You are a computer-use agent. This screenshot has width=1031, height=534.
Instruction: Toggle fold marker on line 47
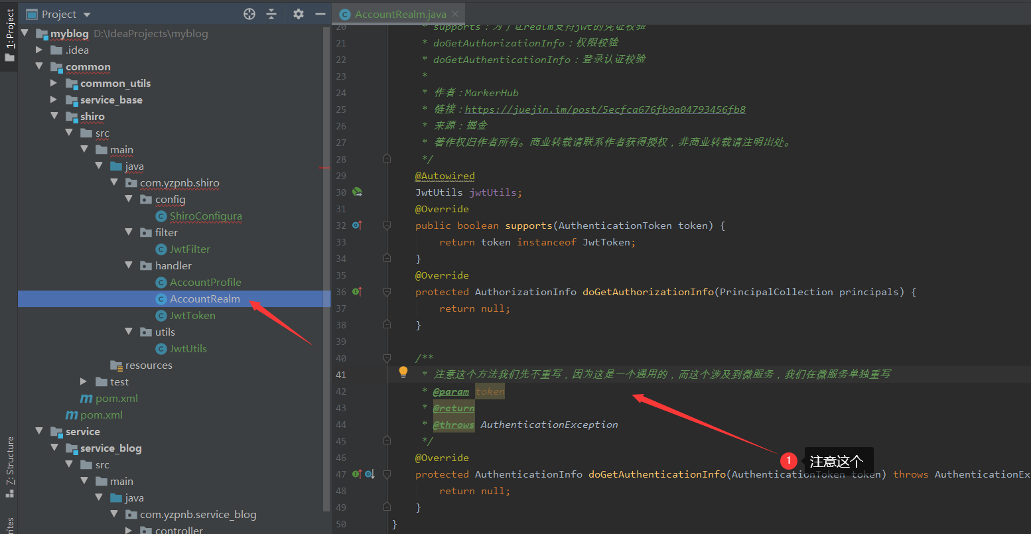click(387, 474)
